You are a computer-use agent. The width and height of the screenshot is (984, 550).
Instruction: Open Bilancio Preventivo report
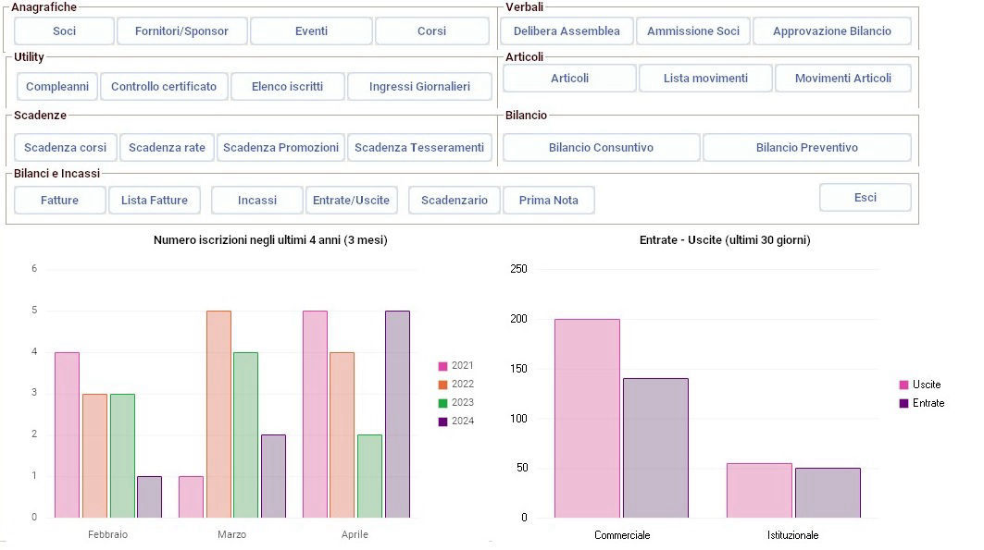point(806,148)
